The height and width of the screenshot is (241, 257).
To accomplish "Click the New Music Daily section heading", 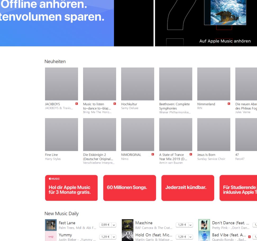I will pyautogui.click(x=61, y=213).
